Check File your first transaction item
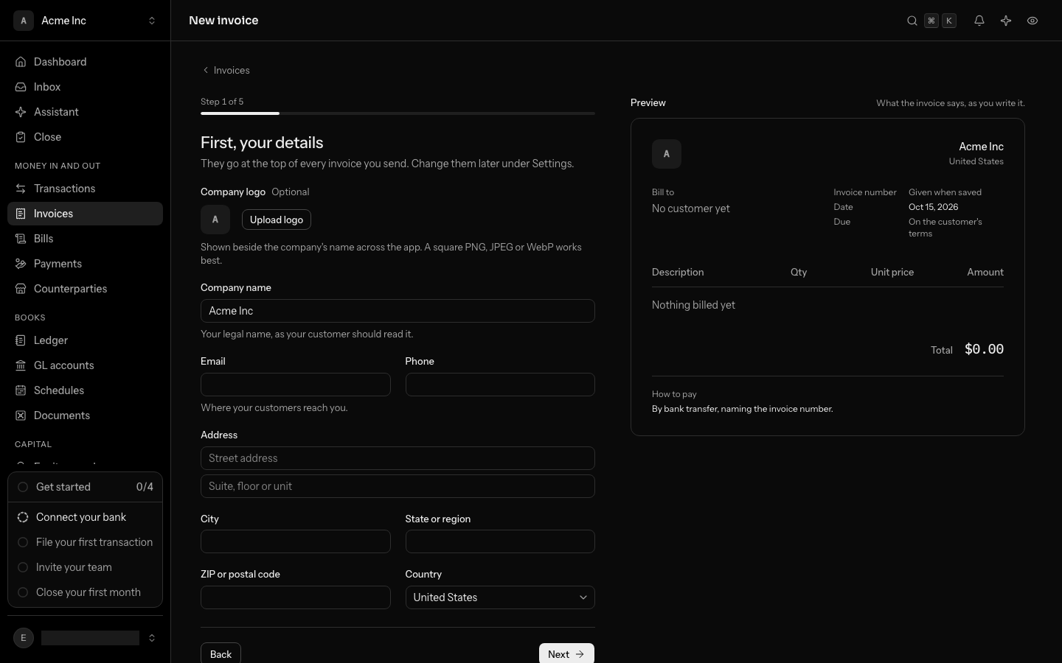Image resolution: width=1062 pixels, height=663 pixels. click(85, 542)
